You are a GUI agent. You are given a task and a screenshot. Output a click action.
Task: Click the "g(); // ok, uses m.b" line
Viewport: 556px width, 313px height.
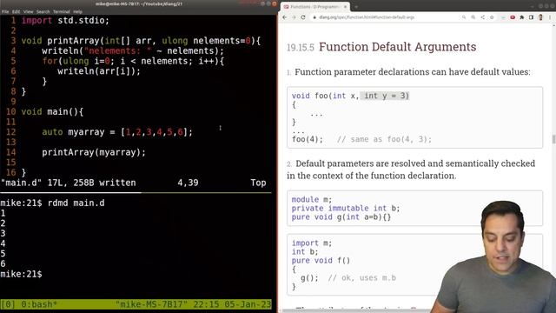coord(348,278)
